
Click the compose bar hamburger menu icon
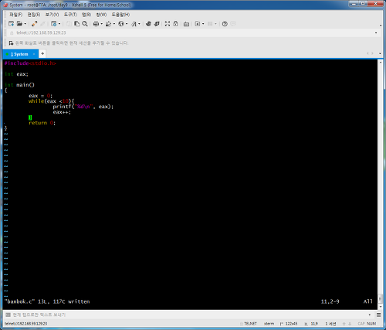tap(378, 315)
